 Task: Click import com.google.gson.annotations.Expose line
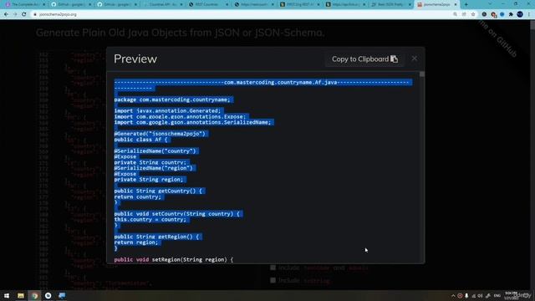tap(180, 117)
